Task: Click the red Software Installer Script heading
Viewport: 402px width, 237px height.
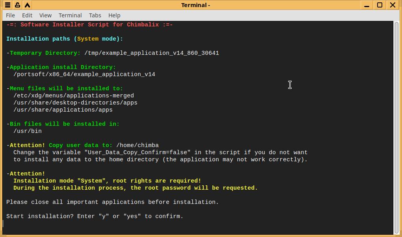Action: pos(90,25)
